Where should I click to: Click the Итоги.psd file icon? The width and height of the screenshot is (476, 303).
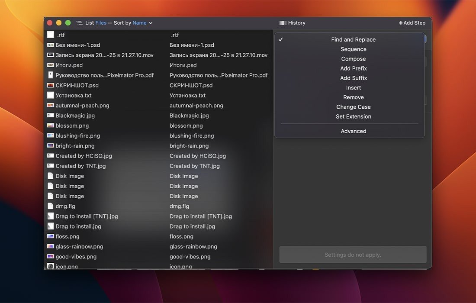coord(51,65)
